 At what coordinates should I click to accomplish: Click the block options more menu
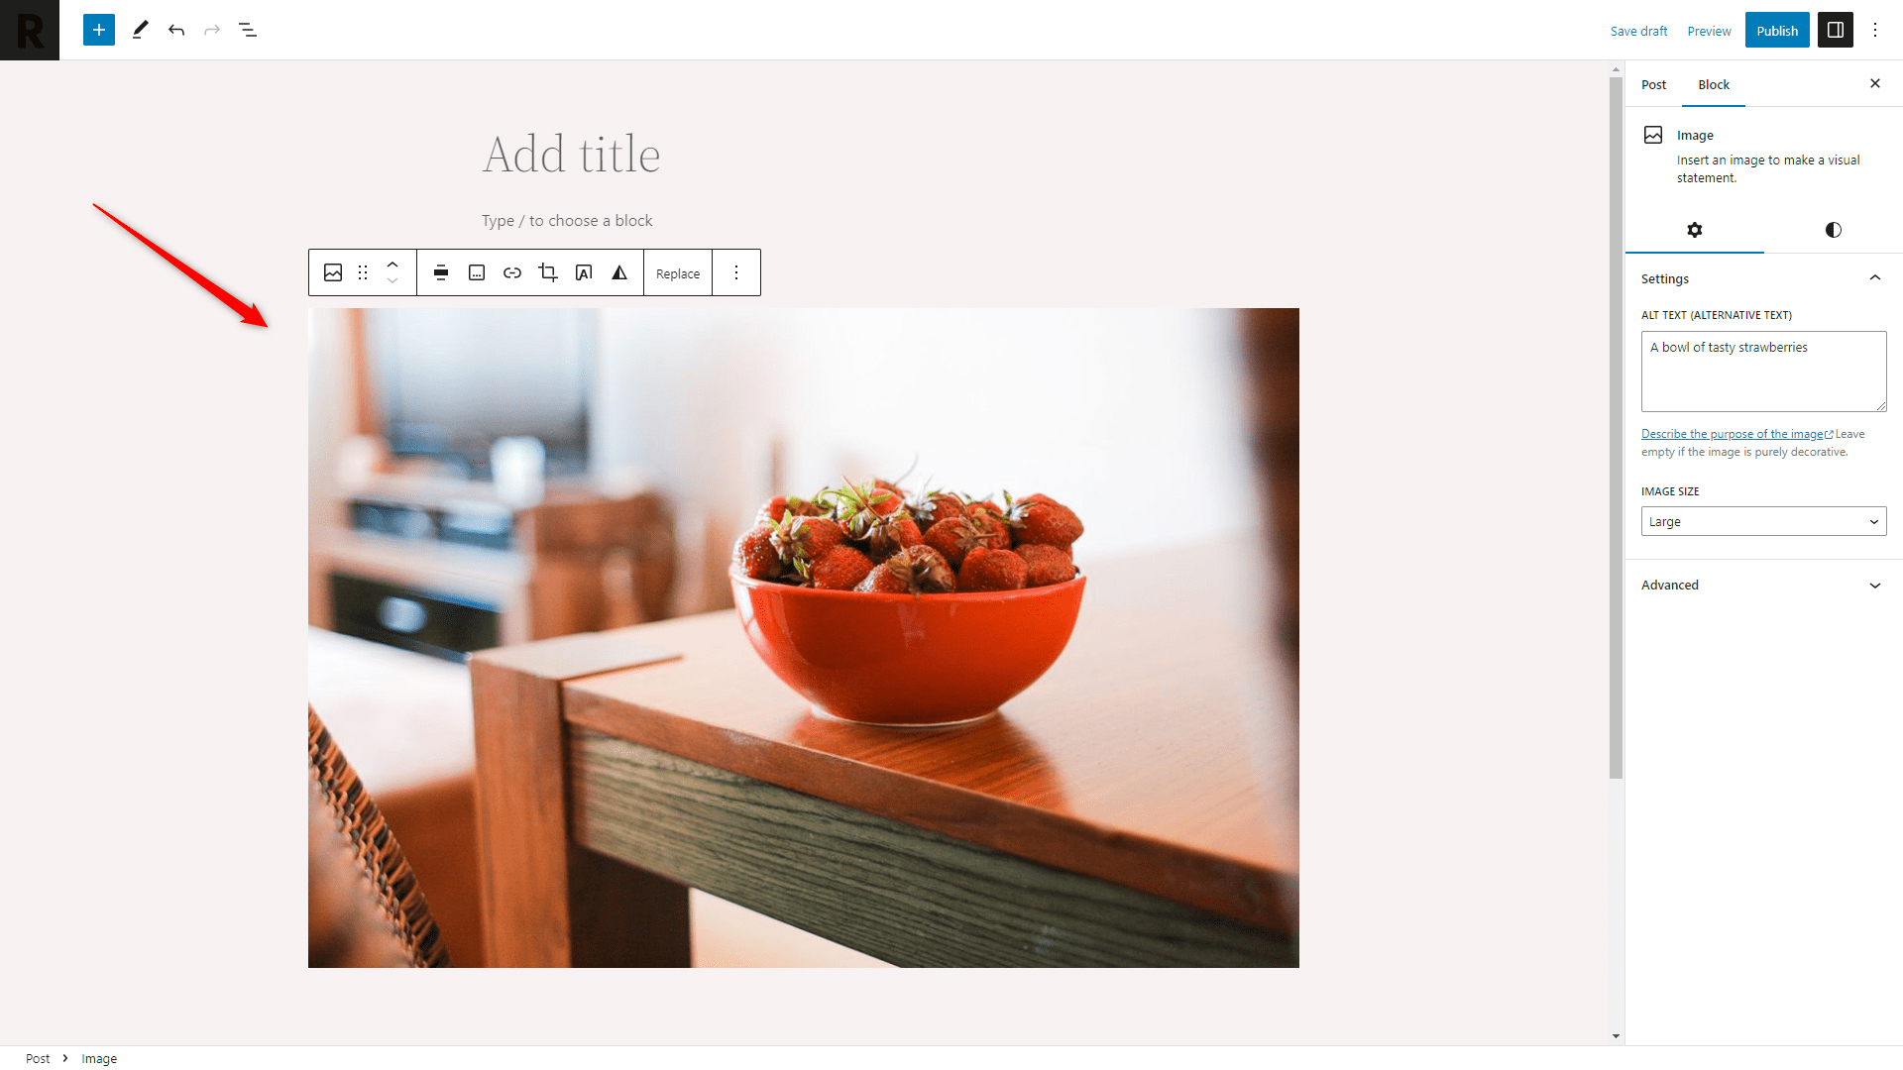[735, 271]
